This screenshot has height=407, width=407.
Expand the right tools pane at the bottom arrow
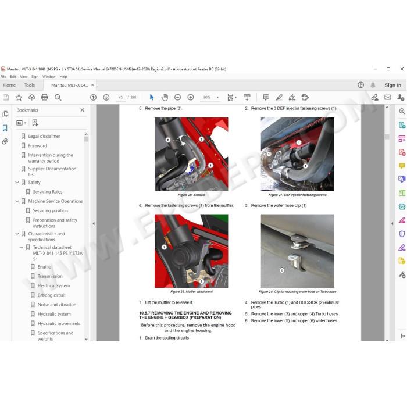point(402,336)
